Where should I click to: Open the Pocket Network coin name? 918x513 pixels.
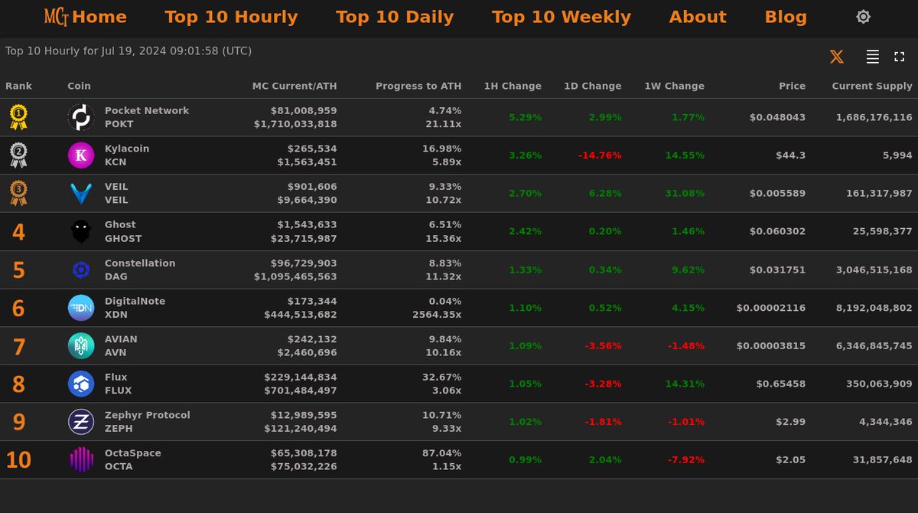(147, 111)
